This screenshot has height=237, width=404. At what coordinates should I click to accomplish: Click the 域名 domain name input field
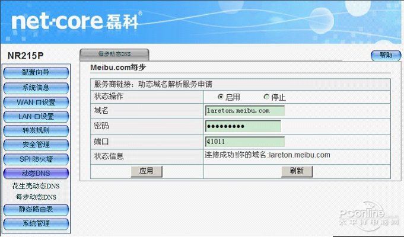pyautogui.click(x=244, y=111)
